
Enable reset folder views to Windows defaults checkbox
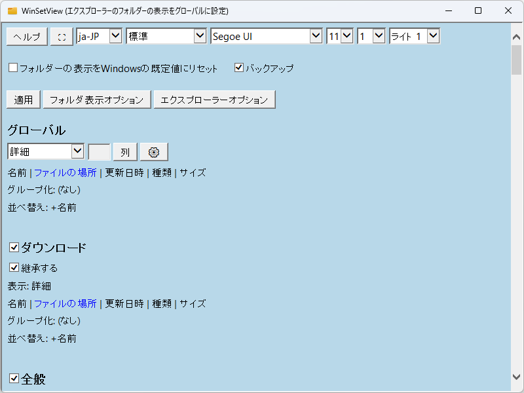pos(12,67)
